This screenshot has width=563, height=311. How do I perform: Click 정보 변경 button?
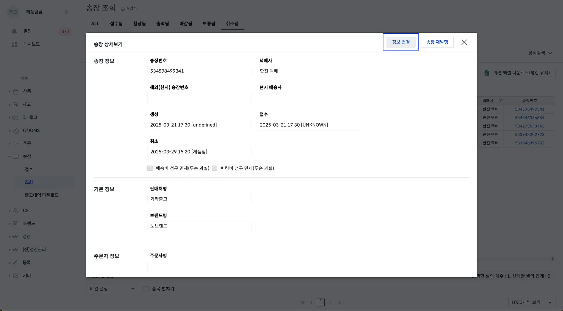tap(401, 42)
